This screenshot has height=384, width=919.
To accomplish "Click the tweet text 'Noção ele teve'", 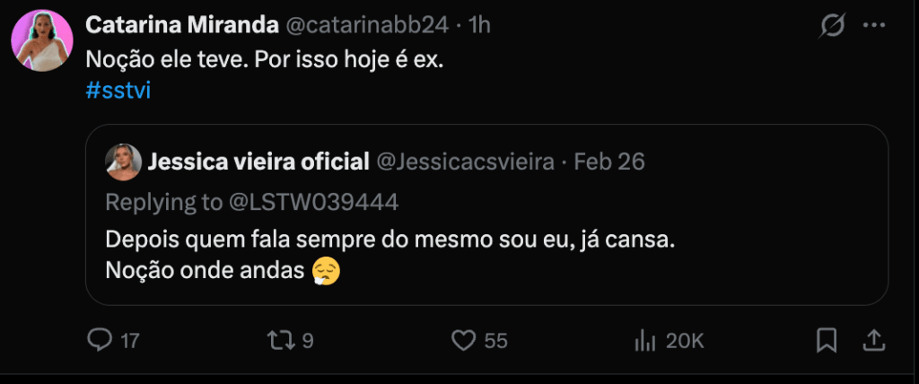I will (265, 59).
